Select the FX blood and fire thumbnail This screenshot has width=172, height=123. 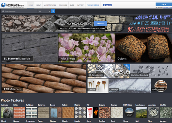[x=92, y=113]
